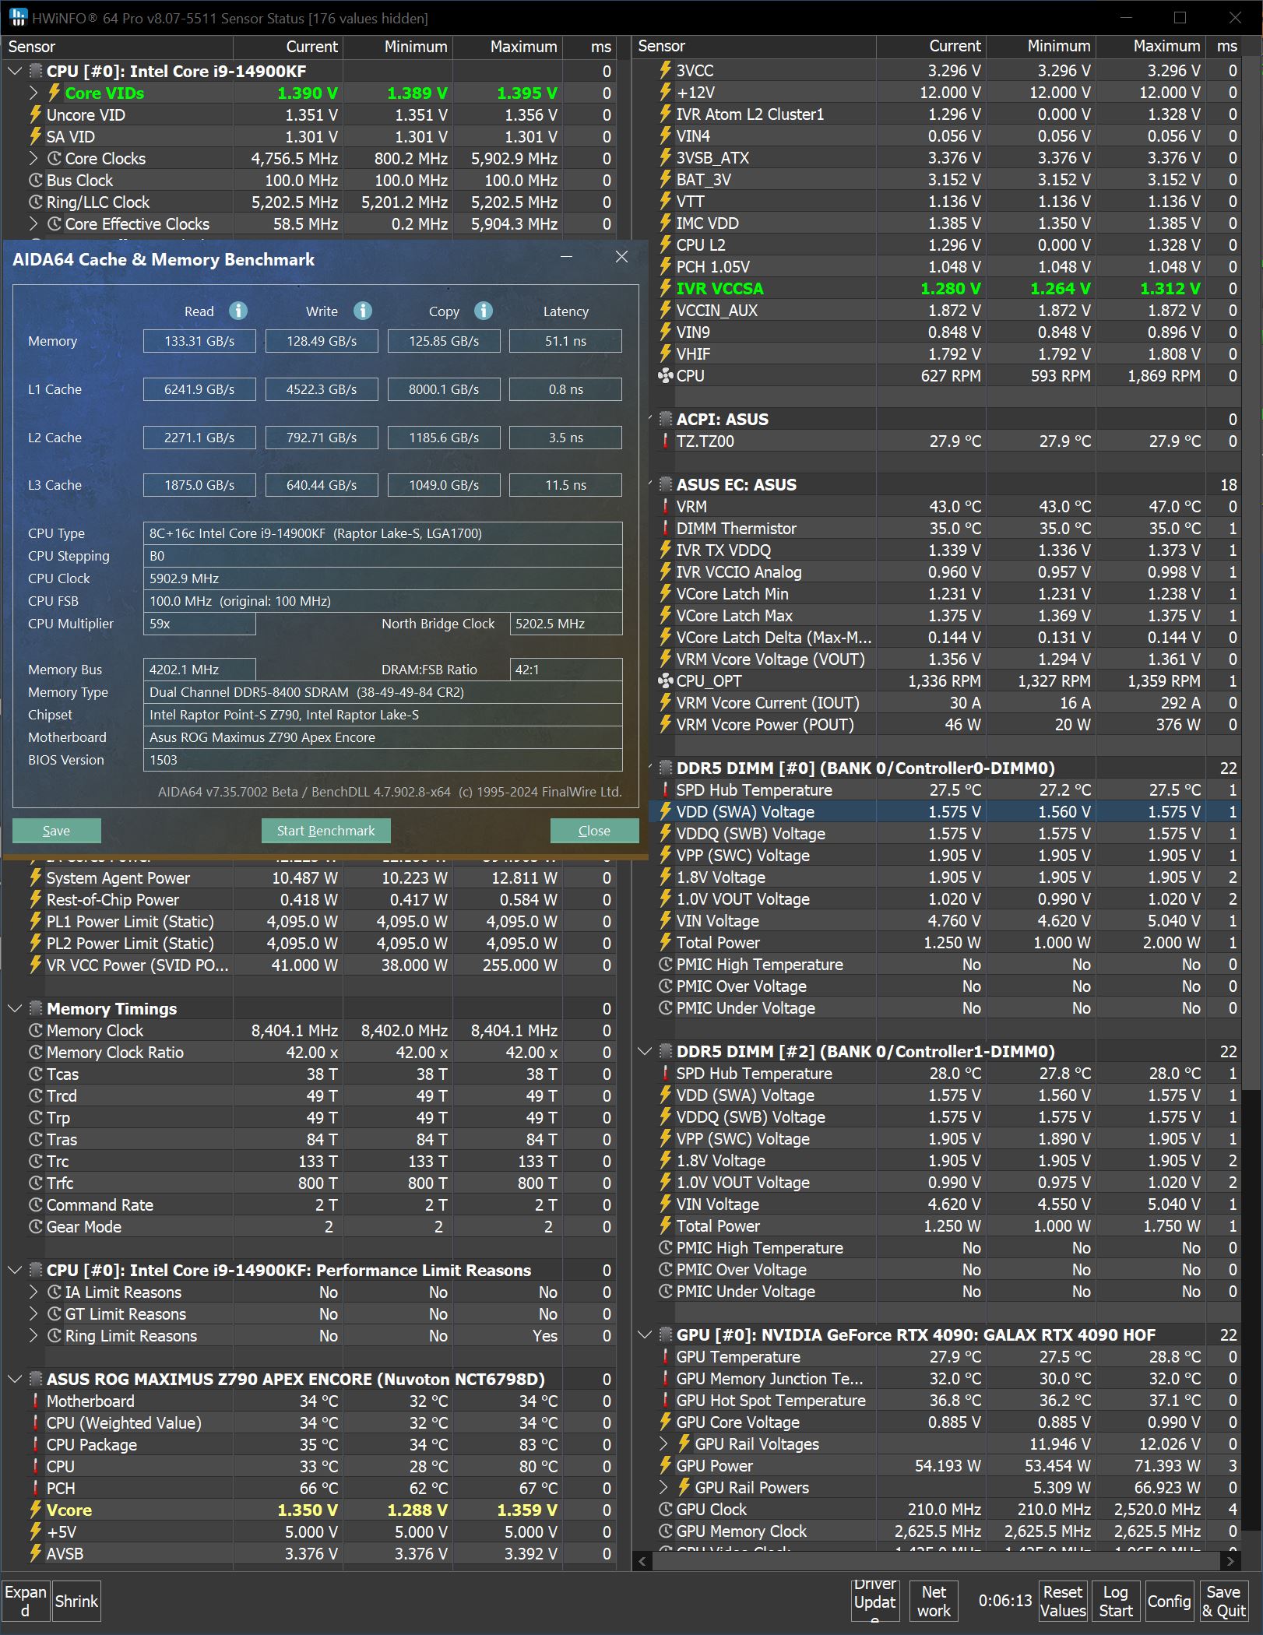Expand GPU Rail Powers row

click(663, 1487)
